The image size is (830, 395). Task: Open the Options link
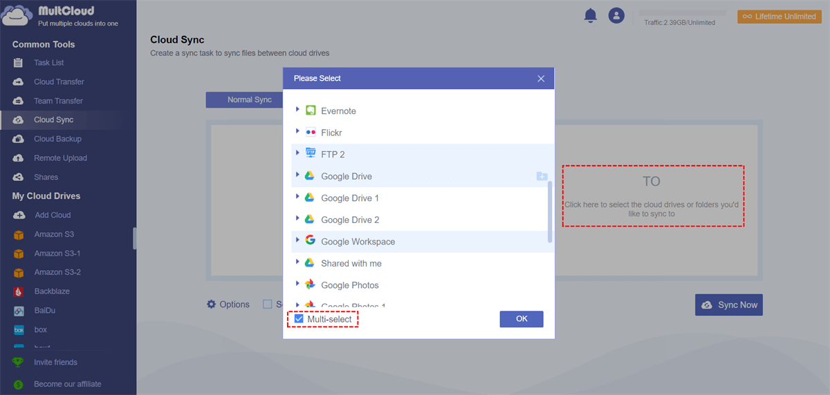pos(234,305)
